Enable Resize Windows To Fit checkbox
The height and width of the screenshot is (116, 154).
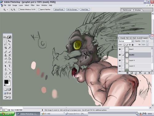(x=19, y=10)
